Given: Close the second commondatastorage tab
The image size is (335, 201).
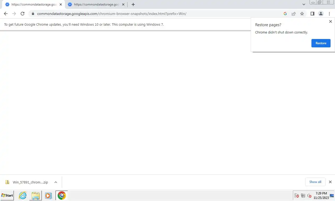Looking at the screenshot, I should coord(123,4).
